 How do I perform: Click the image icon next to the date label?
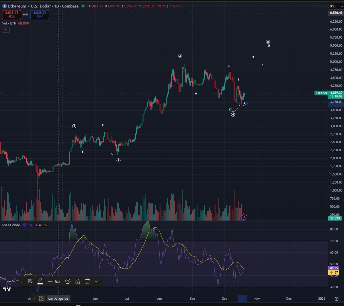point(42,299)
